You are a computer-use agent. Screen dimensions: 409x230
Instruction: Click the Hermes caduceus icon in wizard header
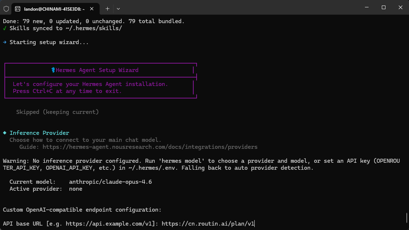click(53, 70)
